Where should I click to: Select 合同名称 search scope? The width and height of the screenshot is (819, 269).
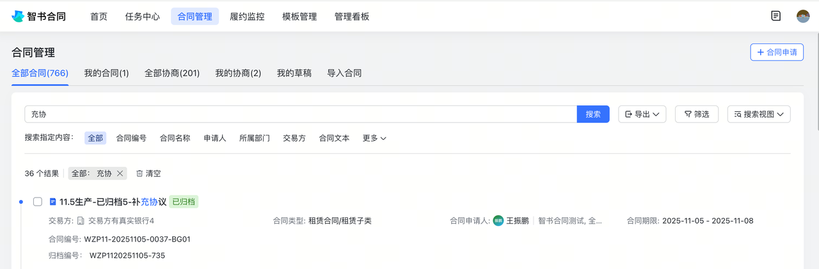pyautogui.click(x=175, y=138)
